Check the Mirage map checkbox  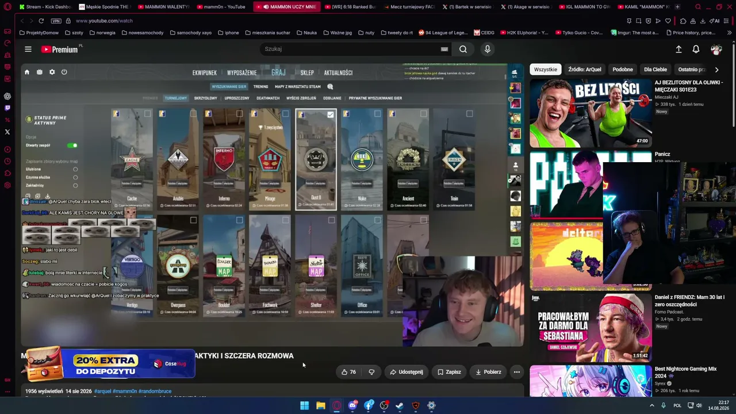(x=285, y=114)
